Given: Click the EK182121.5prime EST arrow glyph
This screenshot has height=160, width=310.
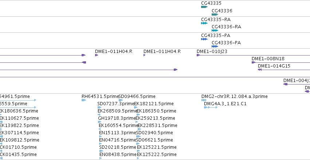Looking at the screenshot, I should pyautogui.click(x=136, y=107).
